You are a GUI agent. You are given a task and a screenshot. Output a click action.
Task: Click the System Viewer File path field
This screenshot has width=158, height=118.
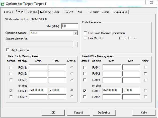[x=40, y=44]
